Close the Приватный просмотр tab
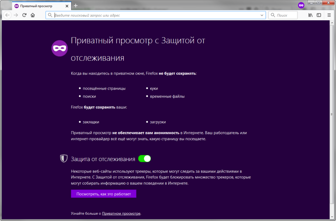 tap(67, 6)
